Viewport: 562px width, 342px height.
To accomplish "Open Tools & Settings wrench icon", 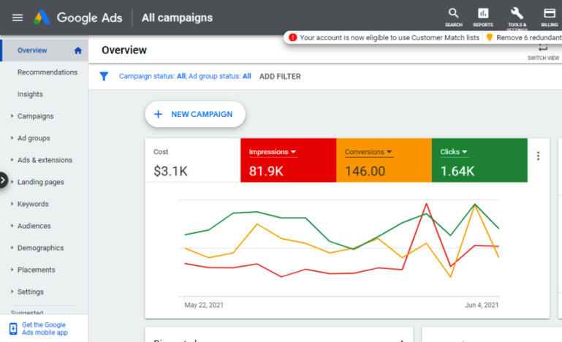I will pyautogui.click(x=517, y=14).
